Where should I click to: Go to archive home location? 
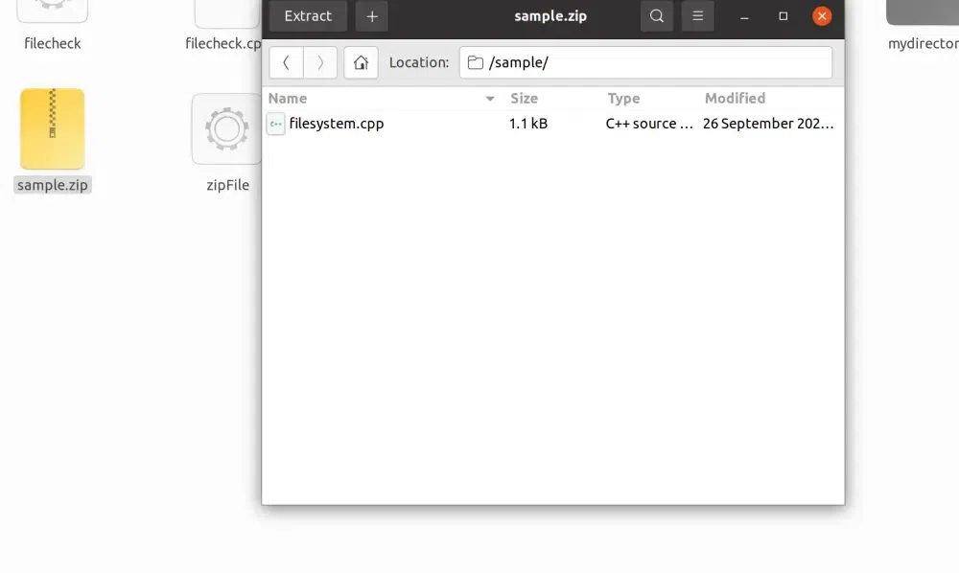[x=361, y=62]
